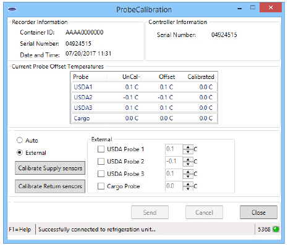Image resolution: width=288 pixels, height=245 pixels.
Task: Click the green connection status indicator
Action: coord(276,229)
